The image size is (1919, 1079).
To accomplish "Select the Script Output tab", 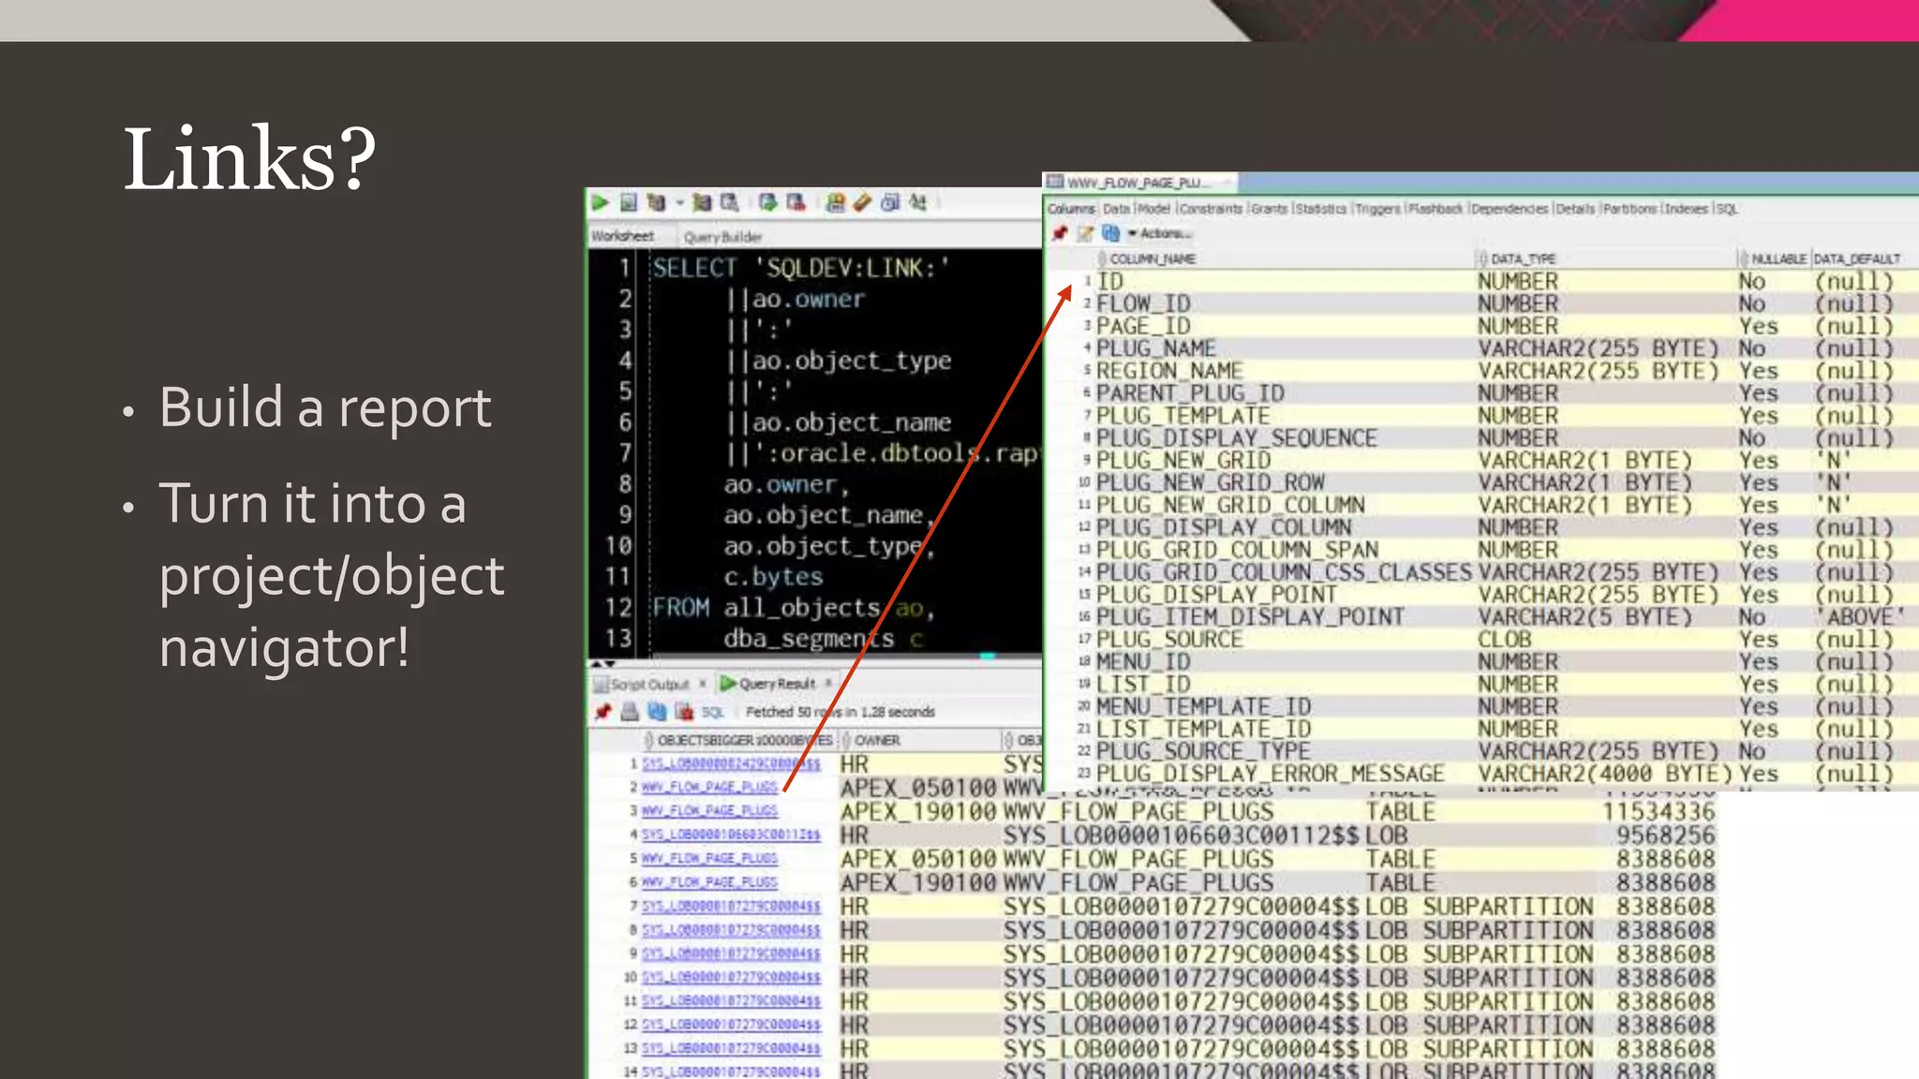I will pyautogui.click(x=649, y=685).
